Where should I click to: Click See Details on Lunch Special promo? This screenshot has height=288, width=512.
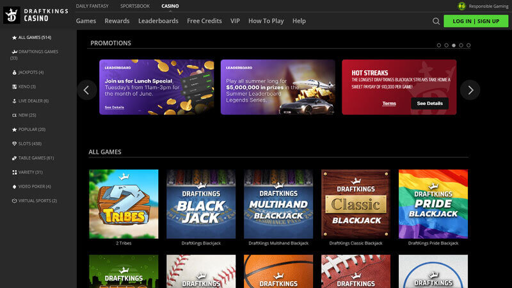tap(115, 107)
